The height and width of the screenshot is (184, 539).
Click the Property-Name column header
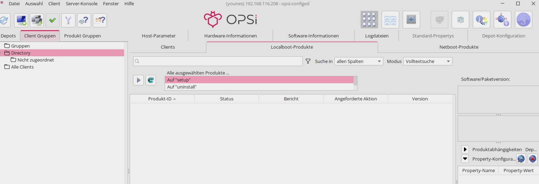pos(478,170)
